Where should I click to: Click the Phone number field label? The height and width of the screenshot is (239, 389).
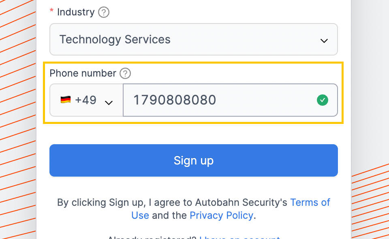[83, 73]
